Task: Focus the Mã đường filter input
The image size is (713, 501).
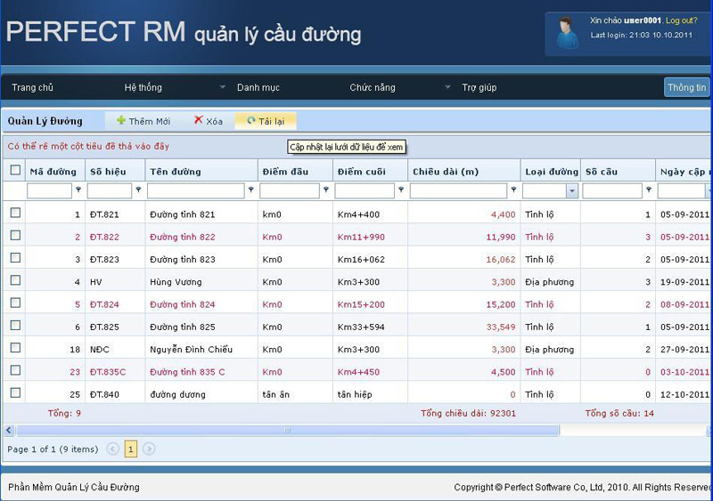Action: pos(50,190)
